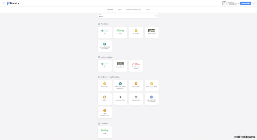Click the Carteiras de criptomoedas heading
257x140 pixels.
110,77
